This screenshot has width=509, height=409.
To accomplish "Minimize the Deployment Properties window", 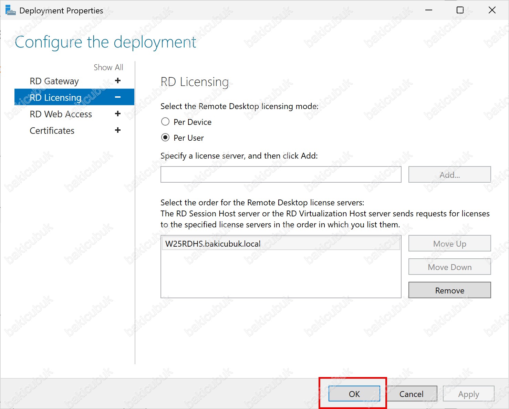I will (x=429, y=10).
